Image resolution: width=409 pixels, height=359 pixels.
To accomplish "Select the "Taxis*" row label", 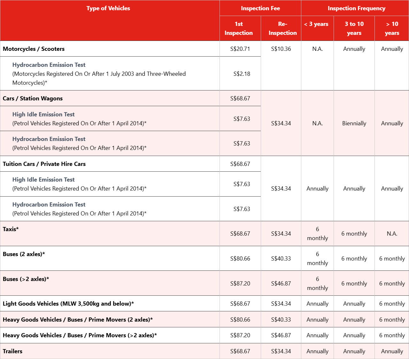I will pos(11,229).
